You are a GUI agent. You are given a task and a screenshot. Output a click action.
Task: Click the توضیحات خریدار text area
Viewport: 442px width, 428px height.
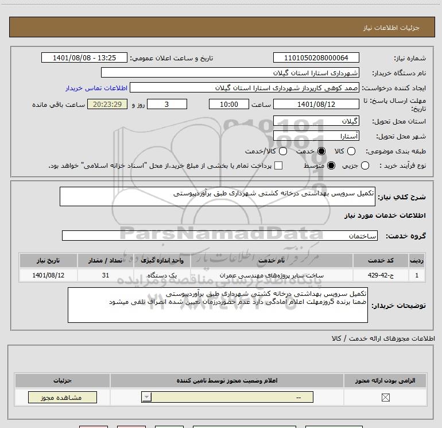(218, 305)
